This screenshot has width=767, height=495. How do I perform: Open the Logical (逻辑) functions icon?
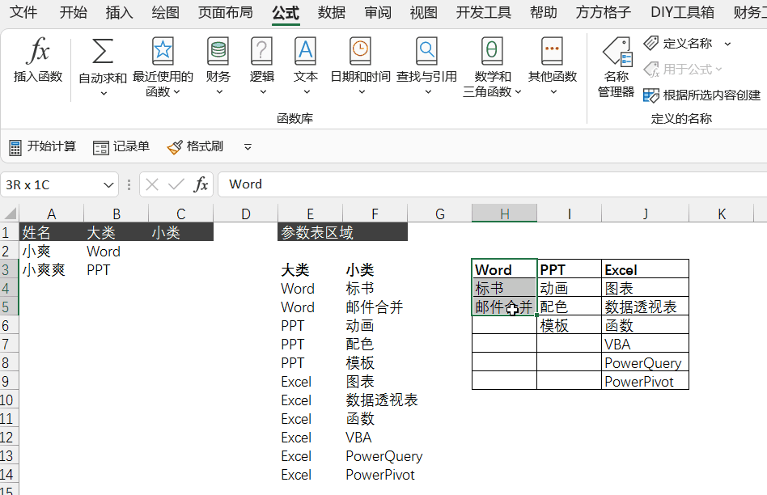point(261,52)
